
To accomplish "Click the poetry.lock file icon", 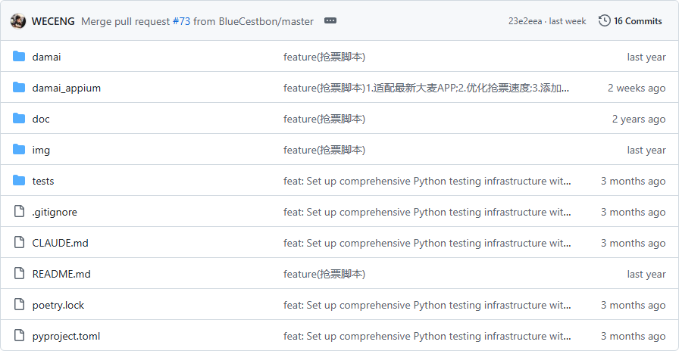I will pos(19,305).
